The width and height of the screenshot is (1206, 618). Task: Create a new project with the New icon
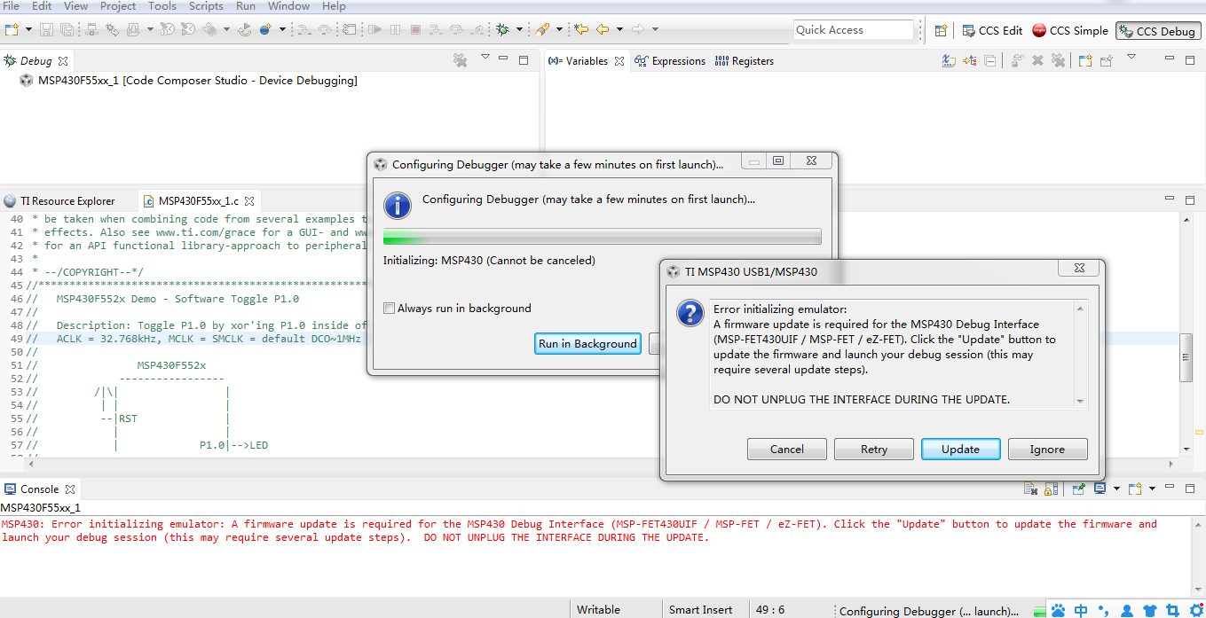click(x=12, y=29)
